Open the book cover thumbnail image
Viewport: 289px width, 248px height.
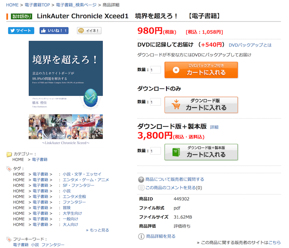[x=66, y=75]
